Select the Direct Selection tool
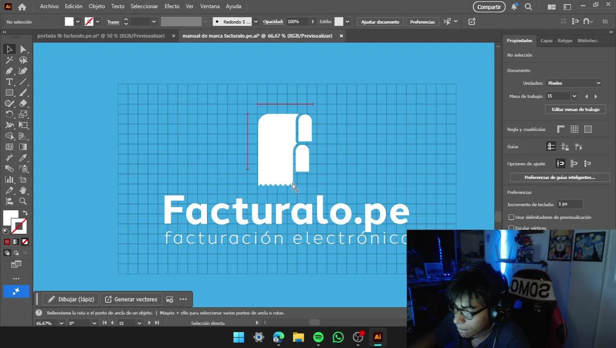This screenshot has width=616, height=348. pos(23,49)
